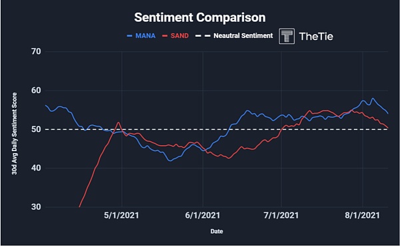Click the Sentiment Comparison chart title
The width and height of the screenshot is (400, 247).
pos(200,17)
